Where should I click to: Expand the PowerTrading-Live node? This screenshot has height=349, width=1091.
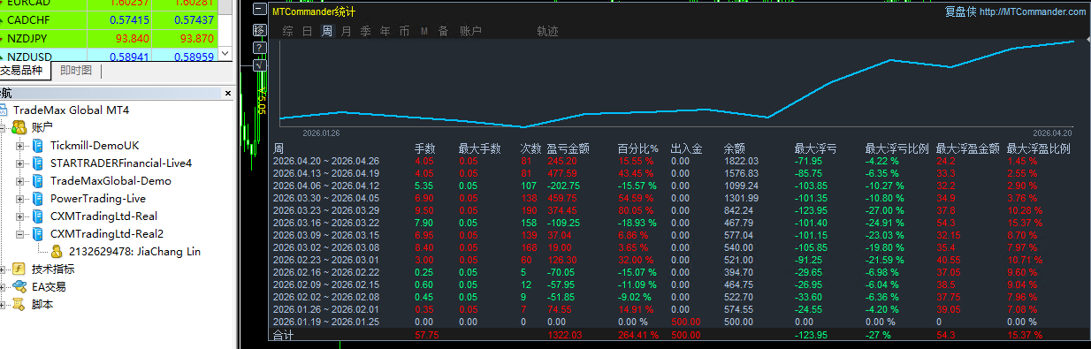tap(20, 198)
